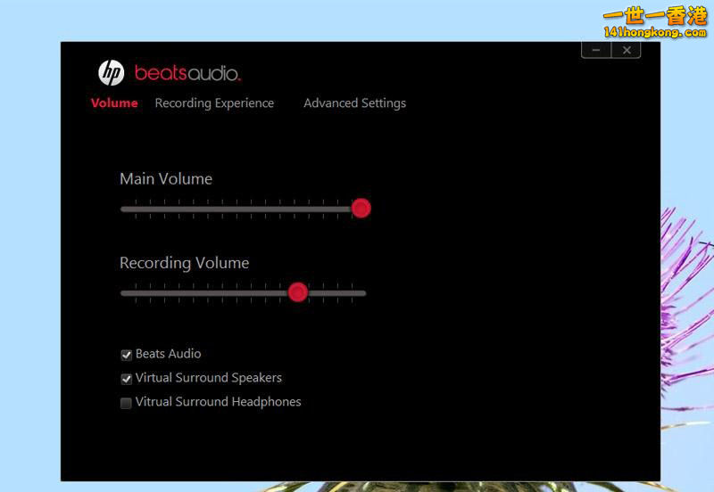Close the Beats Audio control panel

coord(627,50)
